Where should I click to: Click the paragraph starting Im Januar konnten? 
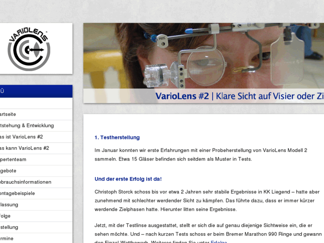[x=201, y=155]
